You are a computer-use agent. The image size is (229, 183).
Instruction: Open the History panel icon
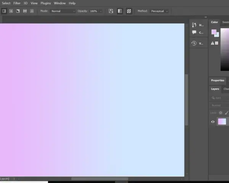pos(194,25)
